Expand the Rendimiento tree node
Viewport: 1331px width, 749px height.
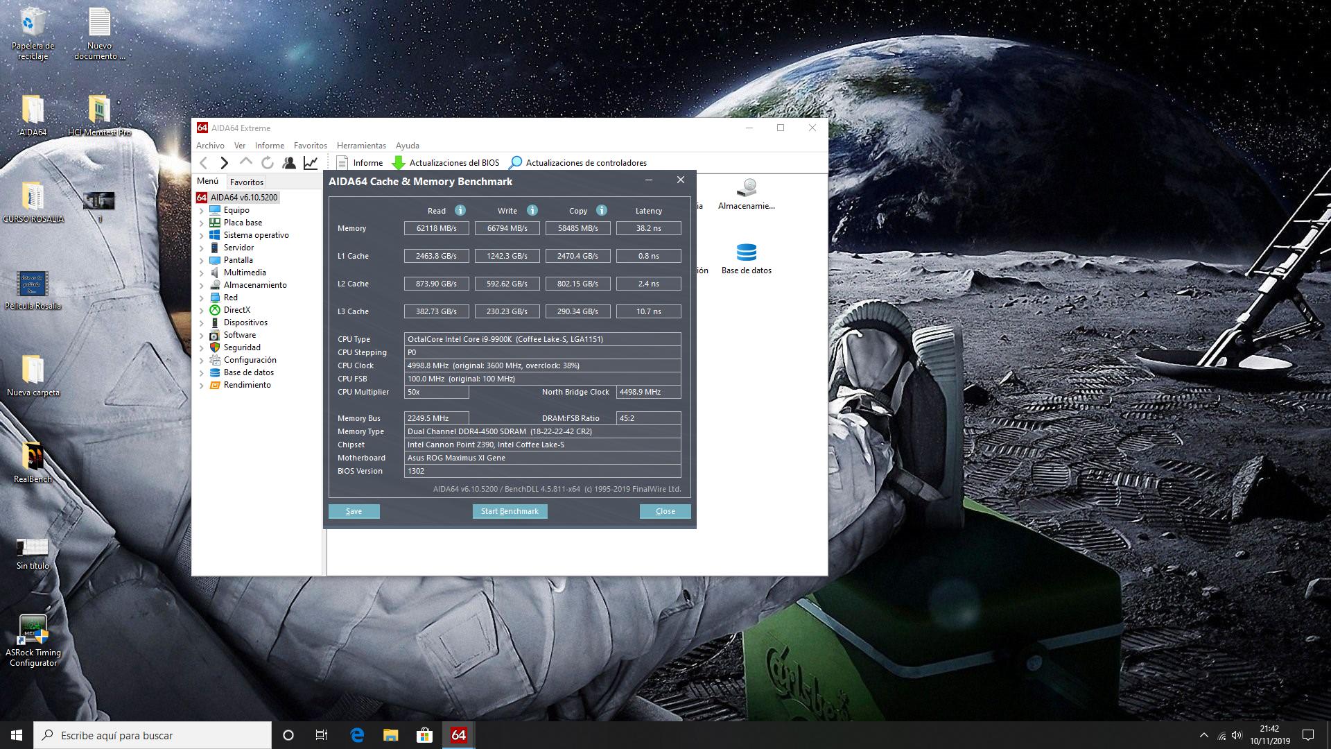(x=202, y=385)
